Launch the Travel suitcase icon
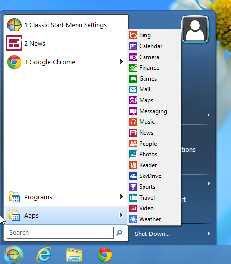The height and width of the screenshot is (264, 231). pyautogui.click(x=133, y=198)
